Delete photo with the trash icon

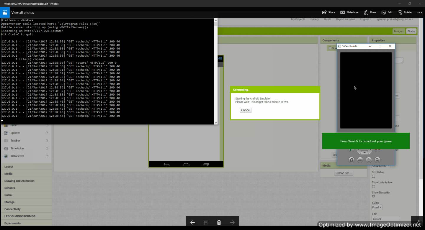tap(219, 222)
